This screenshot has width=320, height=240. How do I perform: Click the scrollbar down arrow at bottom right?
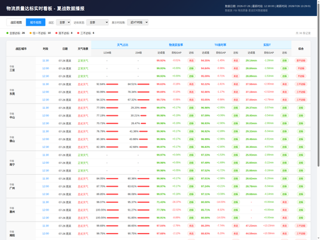tap(318, 238)
